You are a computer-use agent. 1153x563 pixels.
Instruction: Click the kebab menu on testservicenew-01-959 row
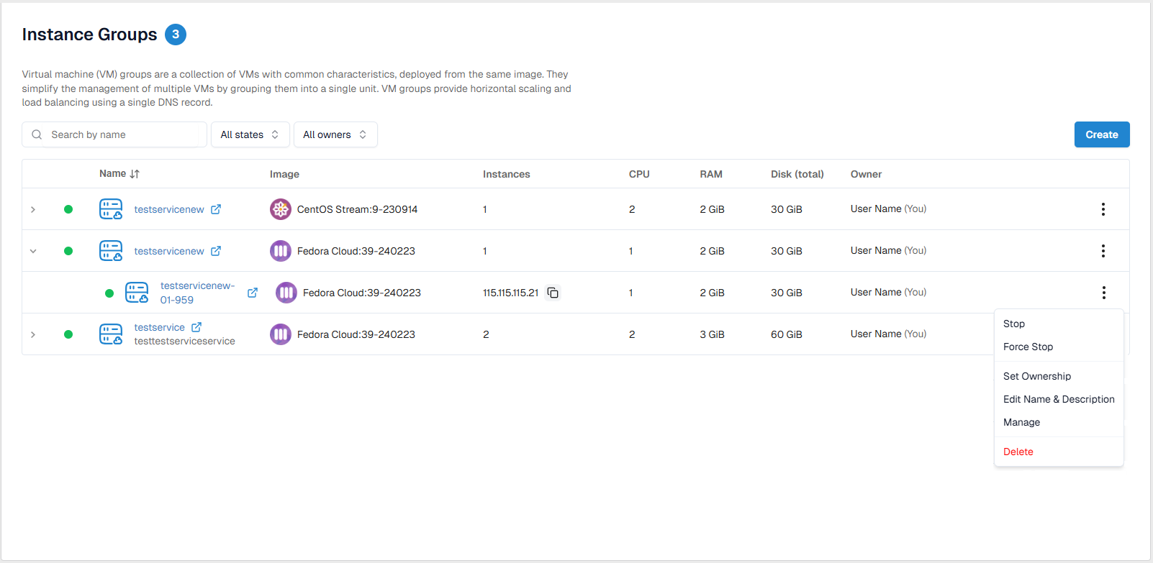[1103, 293]
